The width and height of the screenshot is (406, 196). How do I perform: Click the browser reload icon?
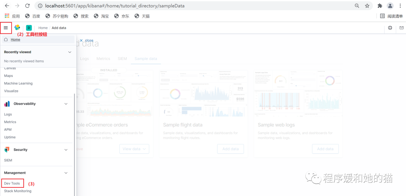pyautogui.click(x=27, y=6)
